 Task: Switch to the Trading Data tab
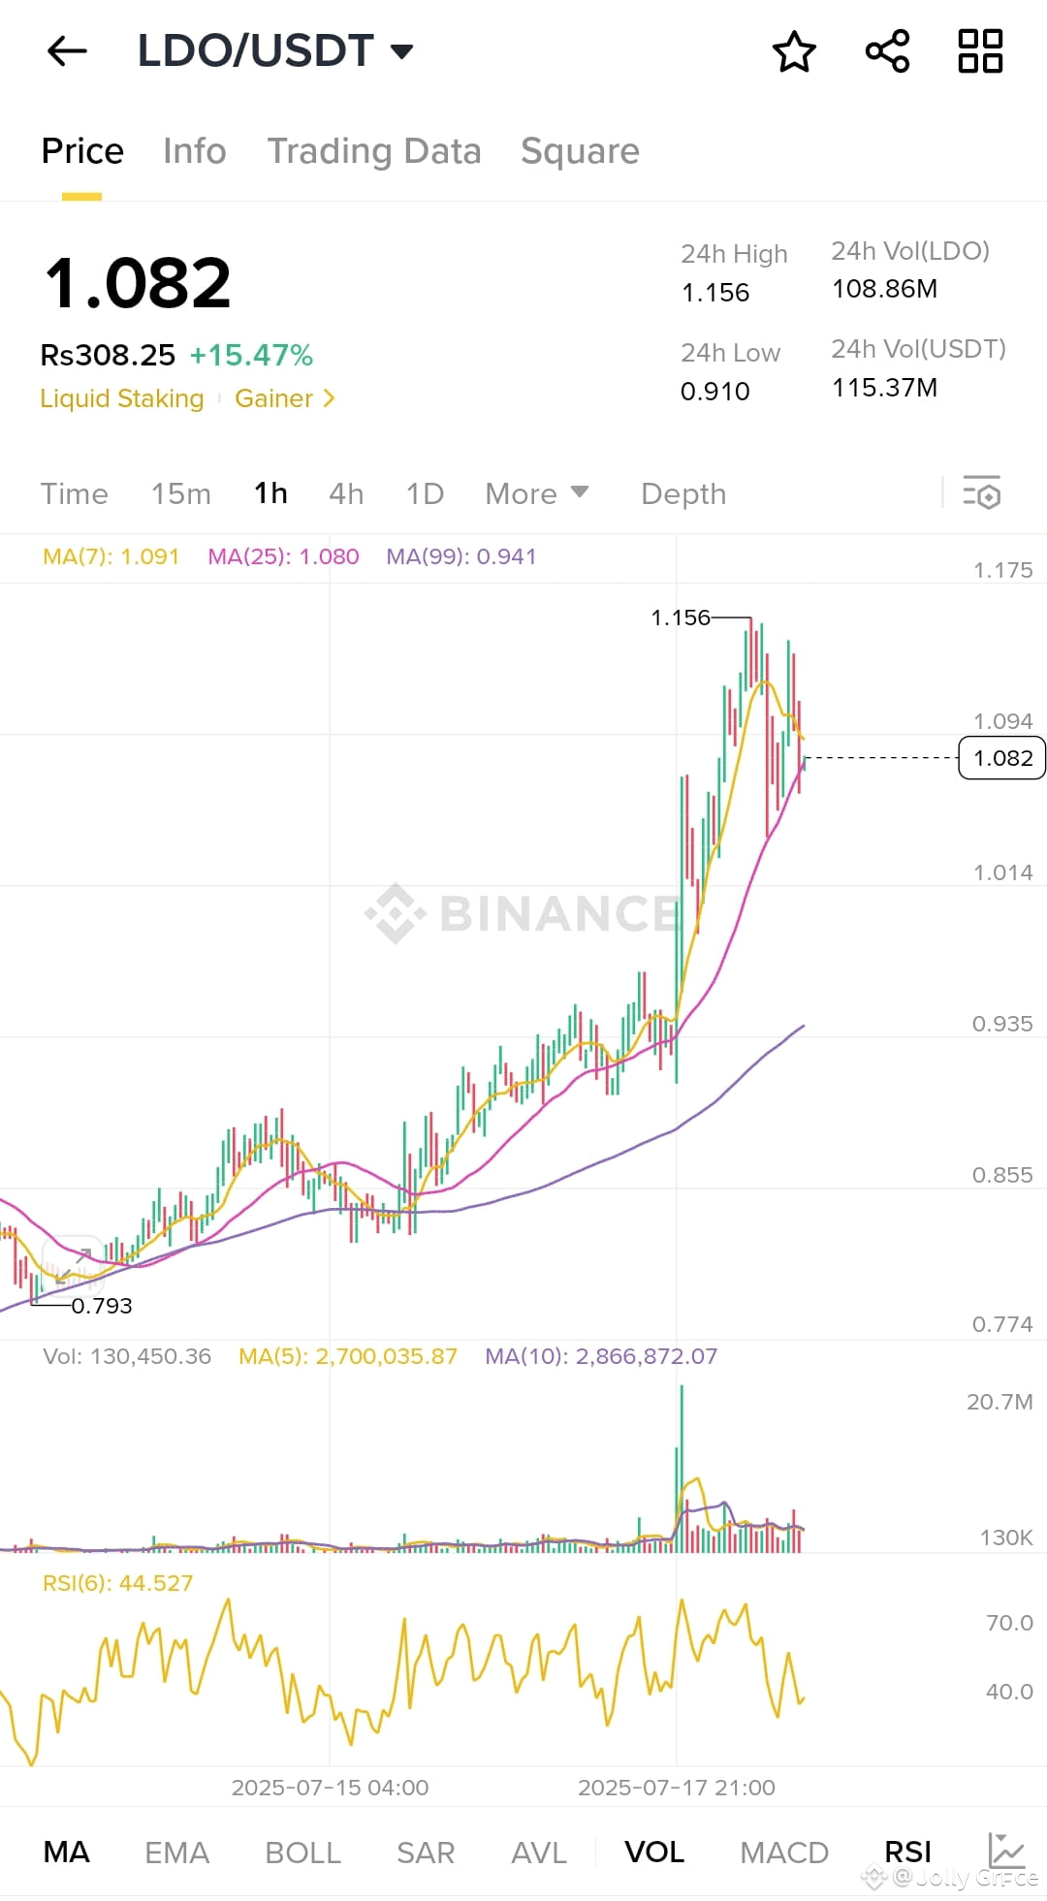coord(374,151)
